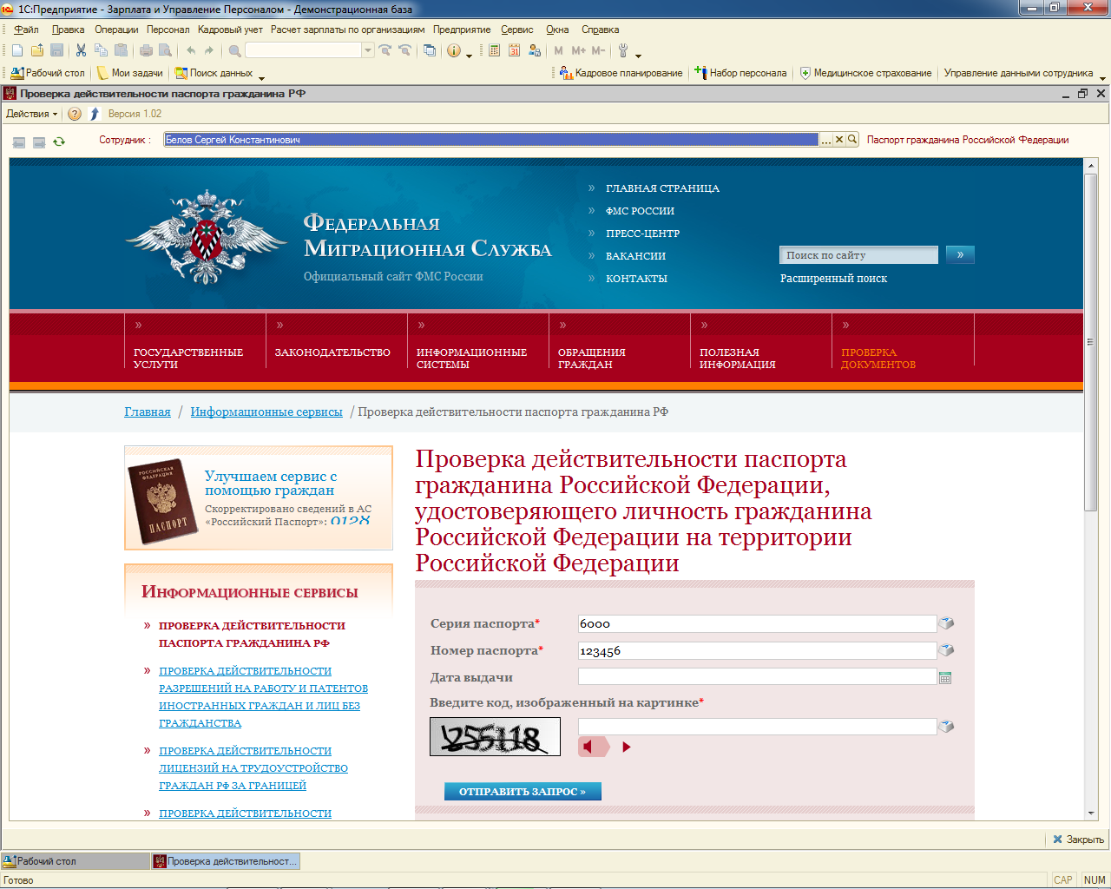1111x889 pixels.
Task: Click Кадровое планирование toolbar button
Action: point(621,73)
